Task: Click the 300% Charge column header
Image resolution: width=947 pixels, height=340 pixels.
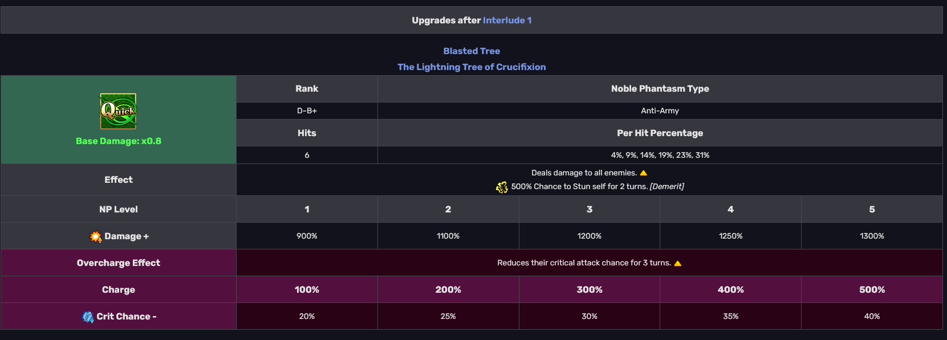Action: (x=590, y=289)
